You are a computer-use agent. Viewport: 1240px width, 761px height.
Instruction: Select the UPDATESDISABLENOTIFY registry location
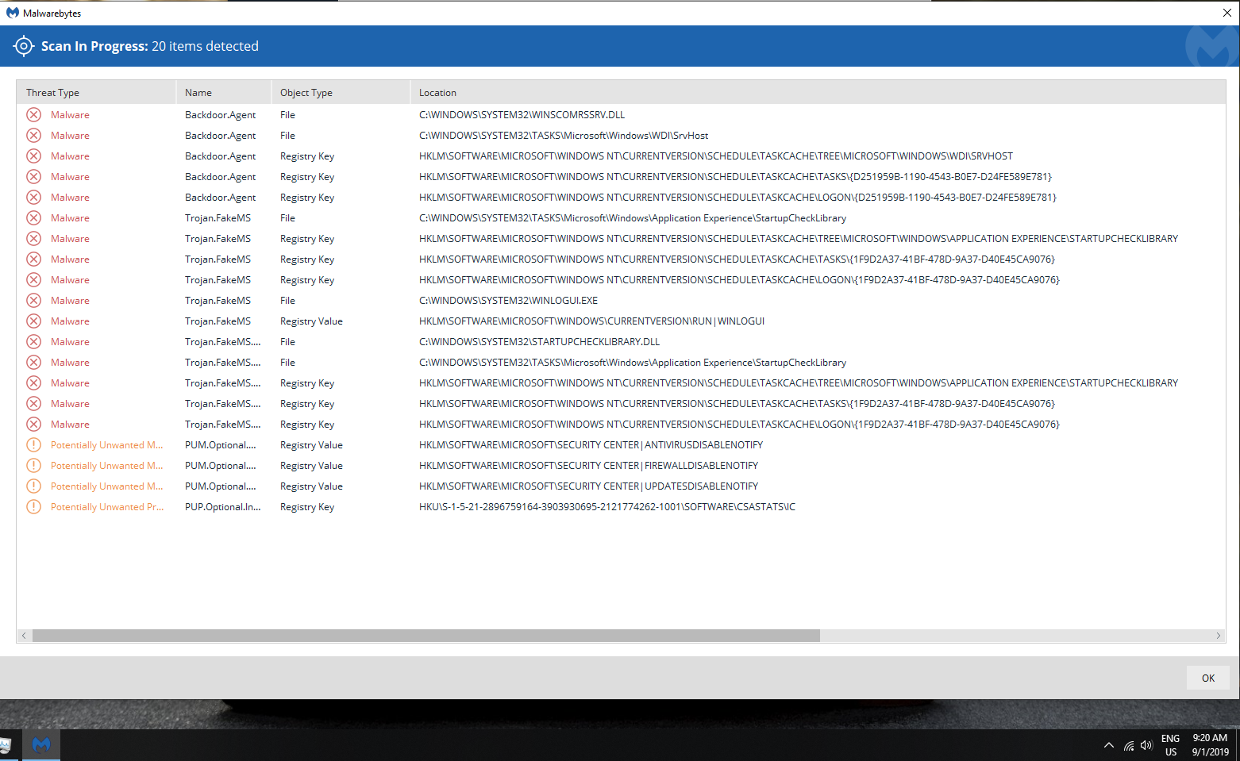tap(588, 486)
